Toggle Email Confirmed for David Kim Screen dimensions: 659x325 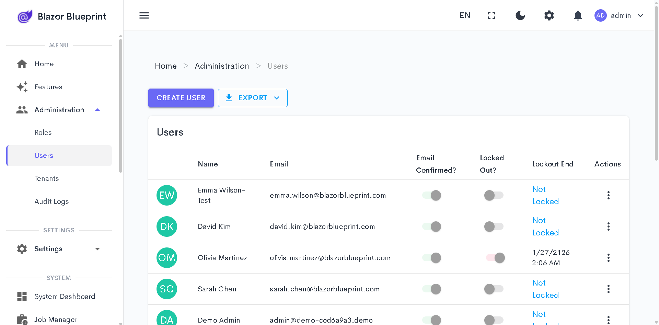(432, 227)
